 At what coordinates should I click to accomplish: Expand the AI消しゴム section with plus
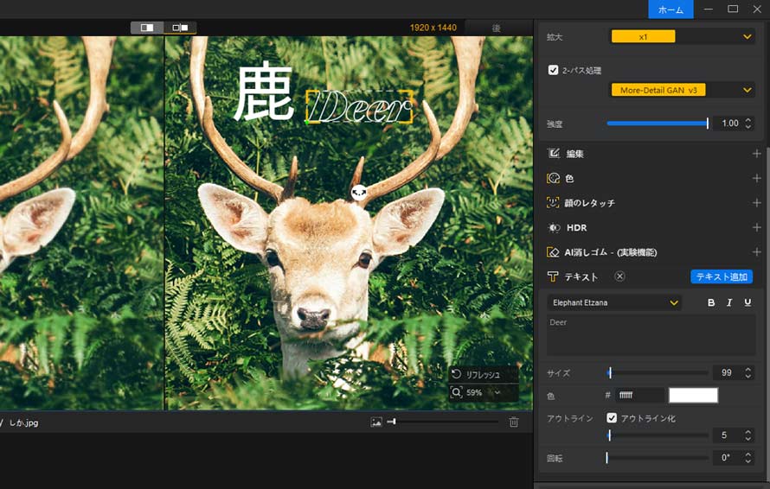[x=756, y=252]
